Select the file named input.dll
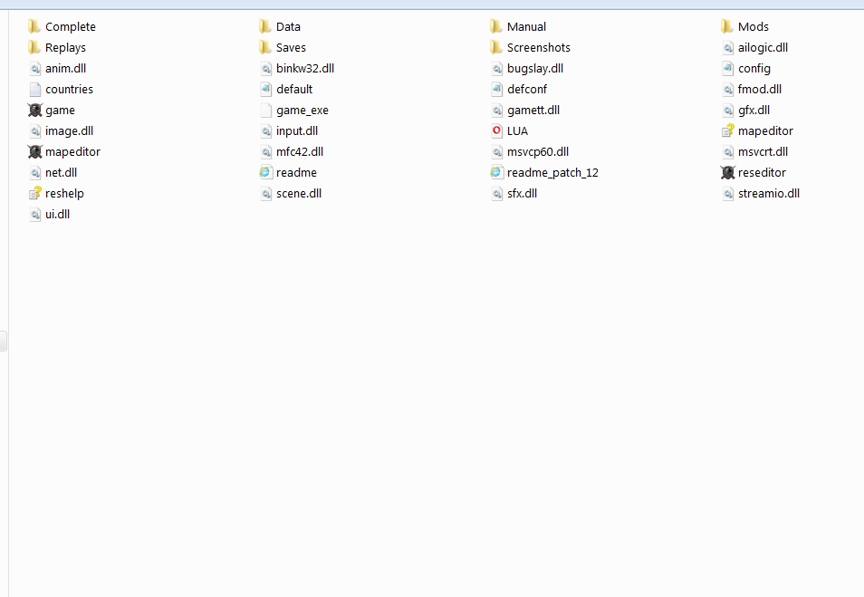The image size is (864, 597). pos(289,130)
